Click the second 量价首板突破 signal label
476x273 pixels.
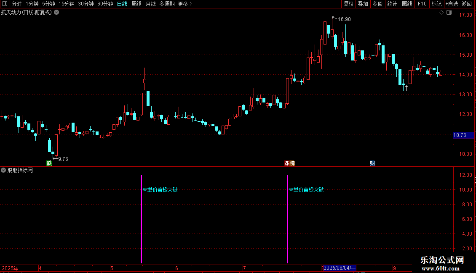pos(306,190)
